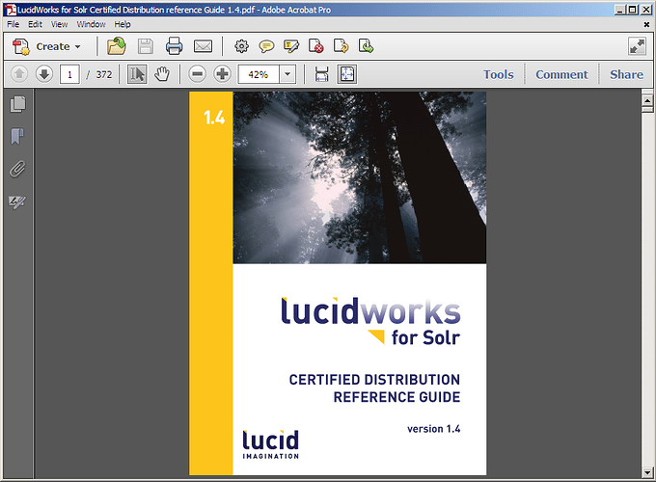
Task: Open preferences gear icon in toolbar
Action: (241, 46)
